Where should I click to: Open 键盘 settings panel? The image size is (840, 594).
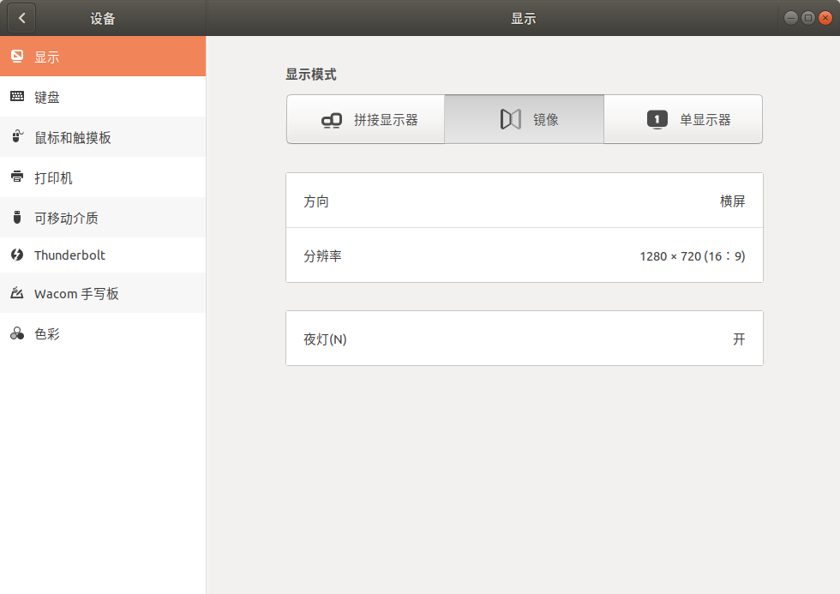click(x=103, y=96)
